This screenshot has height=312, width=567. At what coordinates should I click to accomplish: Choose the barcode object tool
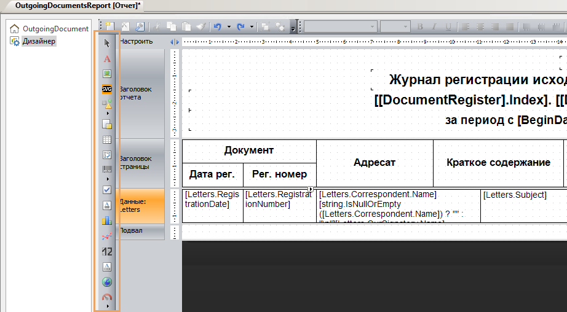coord(107,169)
